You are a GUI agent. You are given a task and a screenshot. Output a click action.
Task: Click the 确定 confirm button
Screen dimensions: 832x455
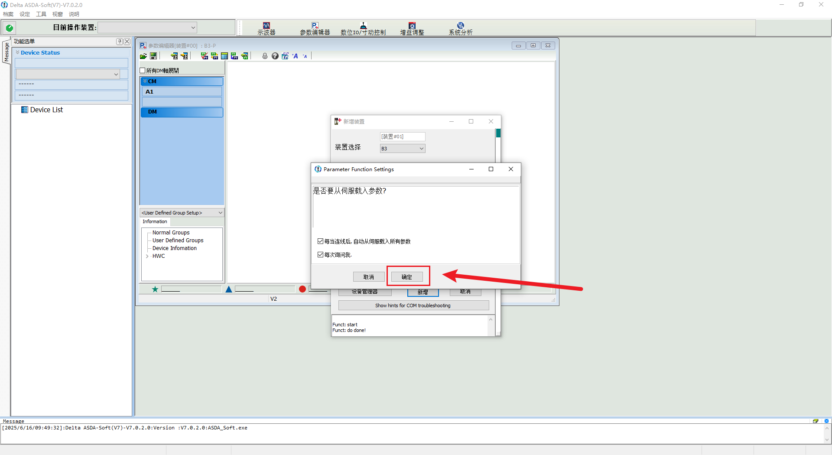coord(406,277)
